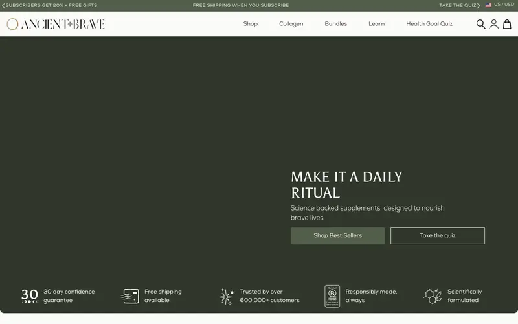
Task: Open the Health Goal Quiz page
Action: pos(429,24)
